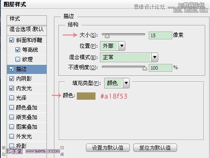Enable the 纹理 checkbox
Viewport: 210px width, 158px height.
coord(18,60)
